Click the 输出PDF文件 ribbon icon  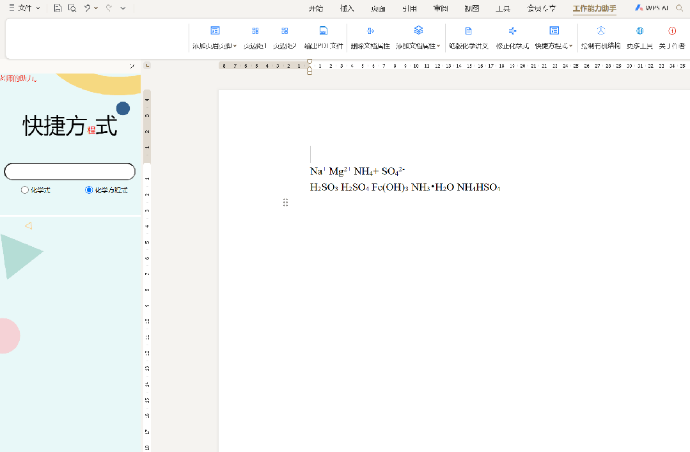(x=324, y=31)
